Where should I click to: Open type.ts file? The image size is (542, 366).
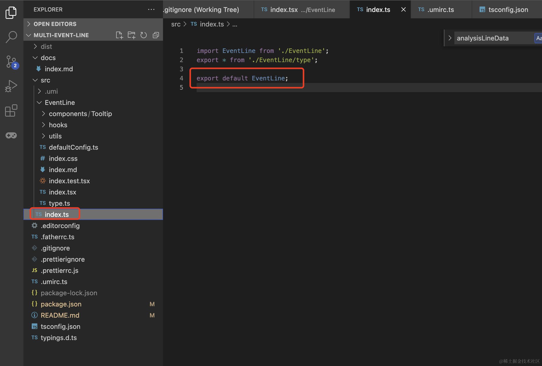pyautogui.click(x=93, y=203)
